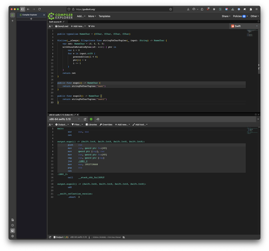The height and width of the screenshot is (251, 269).
Task: Click the Overrides button
Action: coord(106,124)
